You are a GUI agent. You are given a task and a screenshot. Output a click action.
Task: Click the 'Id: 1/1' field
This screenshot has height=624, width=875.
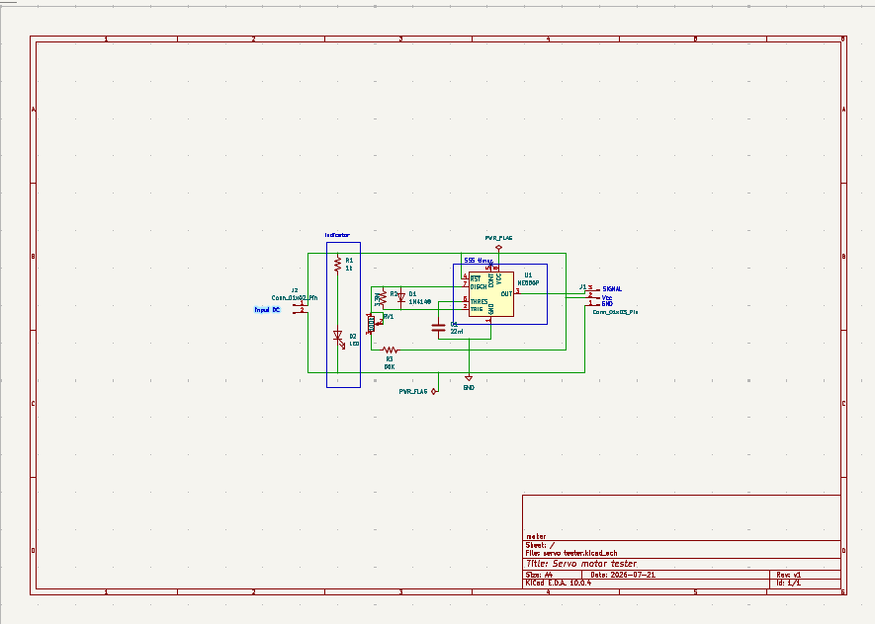coord(789,583)
